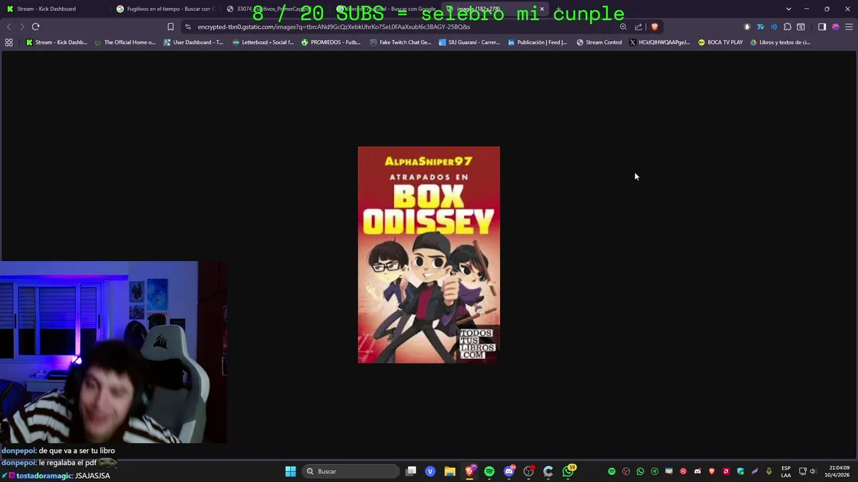This screenshot has width=858, height=482.
Task: Click the blue sound-wave extension icon
Action: coord(774,27)
